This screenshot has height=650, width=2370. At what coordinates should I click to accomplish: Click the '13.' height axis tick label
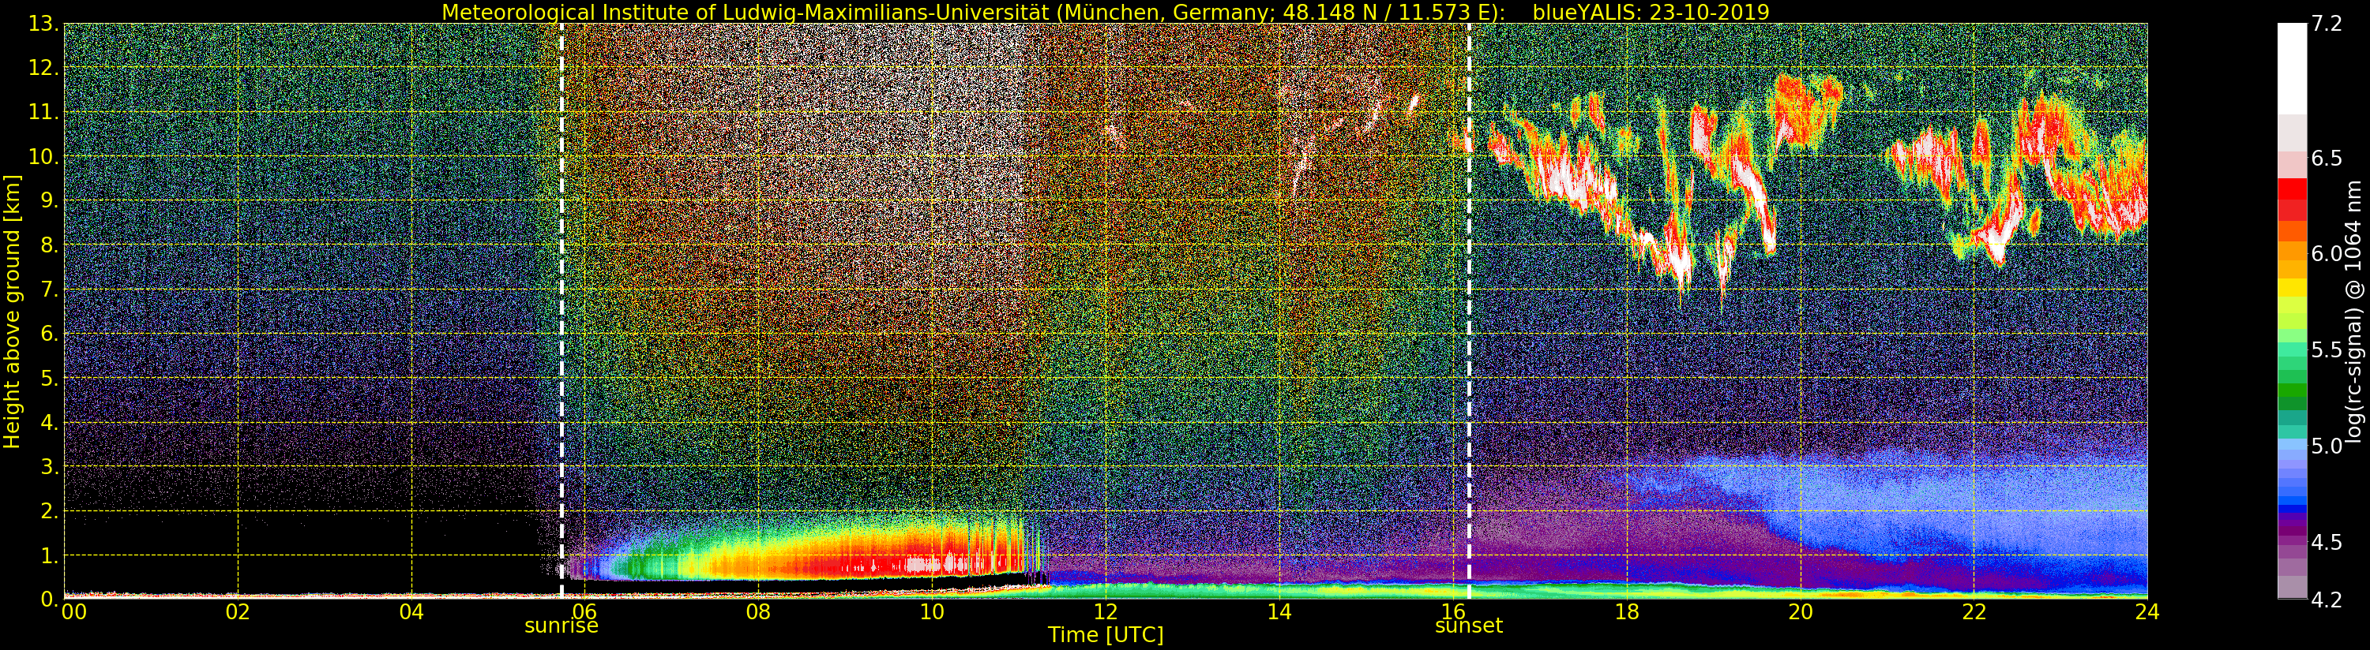[43, 24]
